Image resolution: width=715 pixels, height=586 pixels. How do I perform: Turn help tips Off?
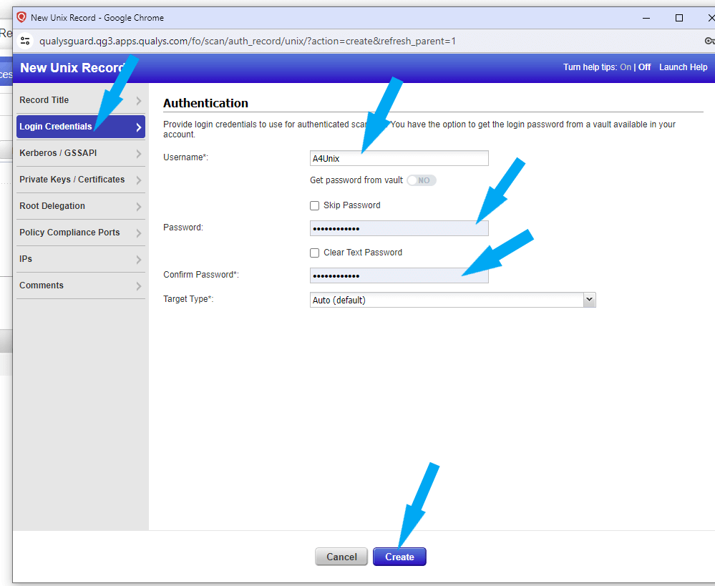pos(644,67)
